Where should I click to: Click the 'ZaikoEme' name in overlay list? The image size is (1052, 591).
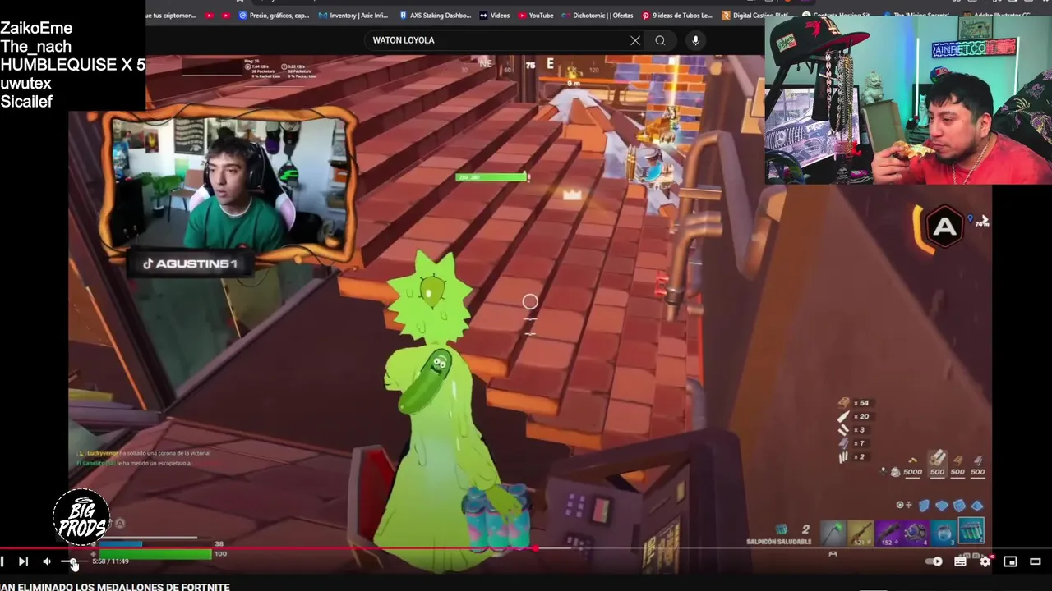click(36, 29)
